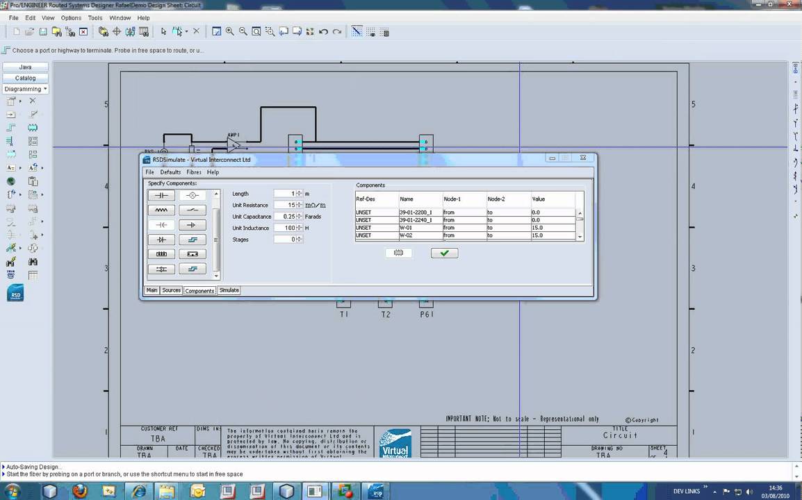
Task: Click the Unit Inductance value field
Action: coord(286,228)
